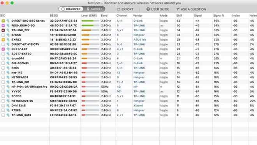Check the BFCS6 network checkbox
The image size is (257, 145).
pos(3,35)
